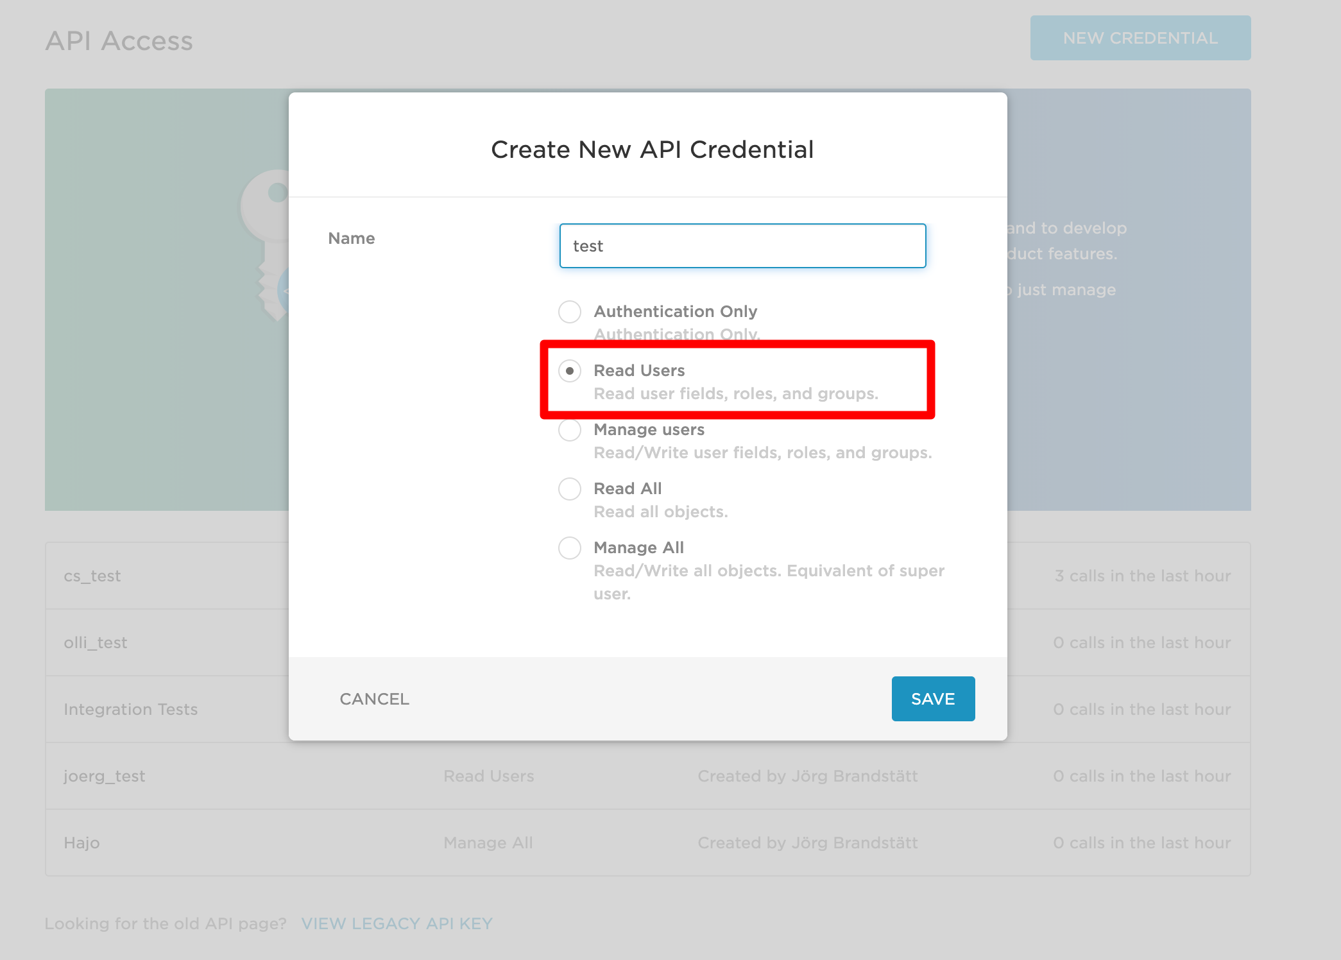Open the Hajo credential entry

tap(647, 843)
